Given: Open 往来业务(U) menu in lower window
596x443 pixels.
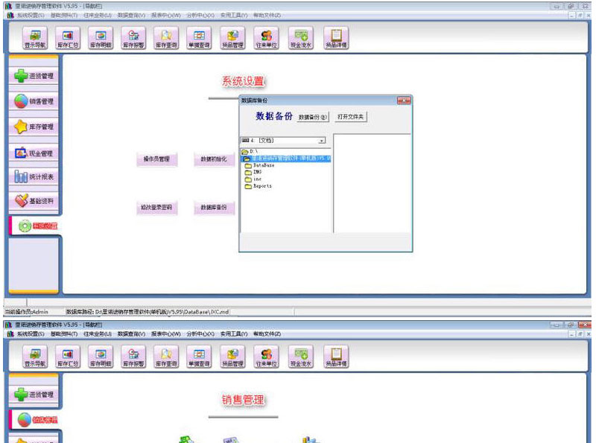Looking at the screenshot, I should pyautogui.click(x=98, y=334).
